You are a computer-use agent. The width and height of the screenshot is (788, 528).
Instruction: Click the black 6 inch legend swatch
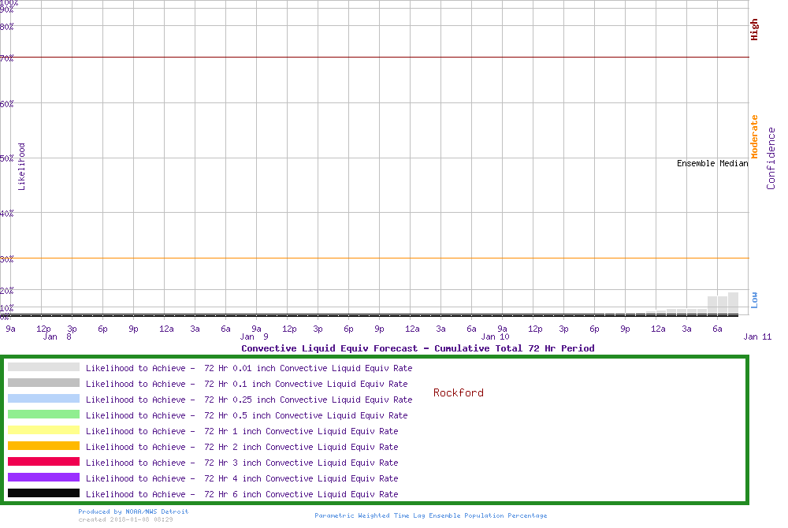(x=43, y=493)
